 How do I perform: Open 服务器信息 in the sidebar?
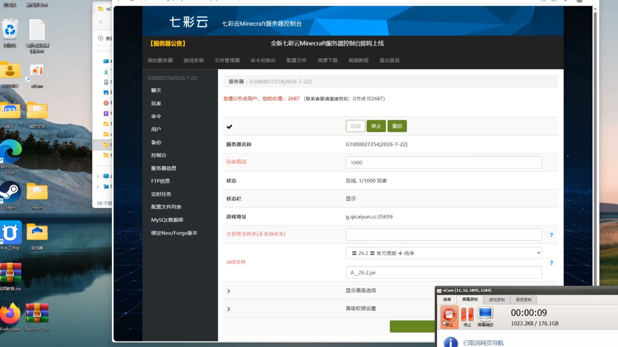(164, 168)
